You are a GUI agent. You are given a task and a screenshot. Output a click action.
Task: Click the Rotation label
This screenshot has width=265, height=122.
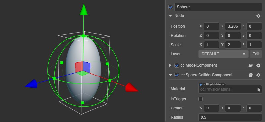point(178,36)
